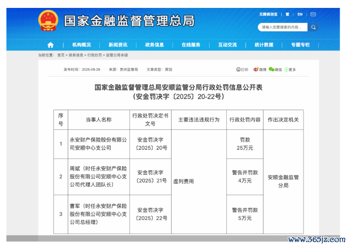Open more sharing options 更多
Screen dimensions: 349x247
pyautogui.click(x=290, y=70)
